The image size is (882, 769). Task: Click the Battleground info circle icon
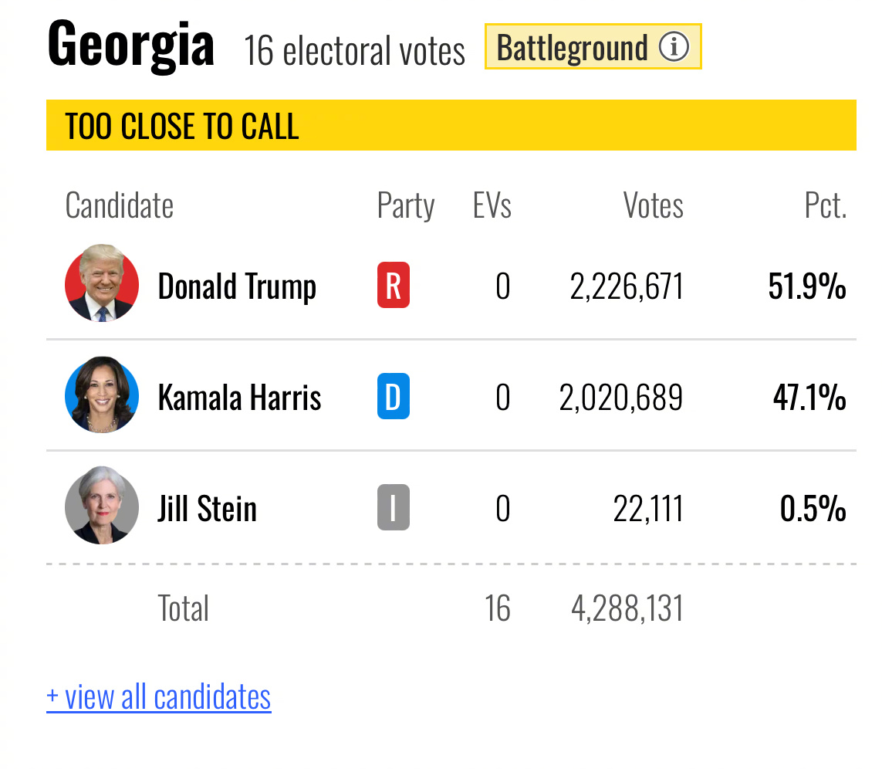point(674,47)
